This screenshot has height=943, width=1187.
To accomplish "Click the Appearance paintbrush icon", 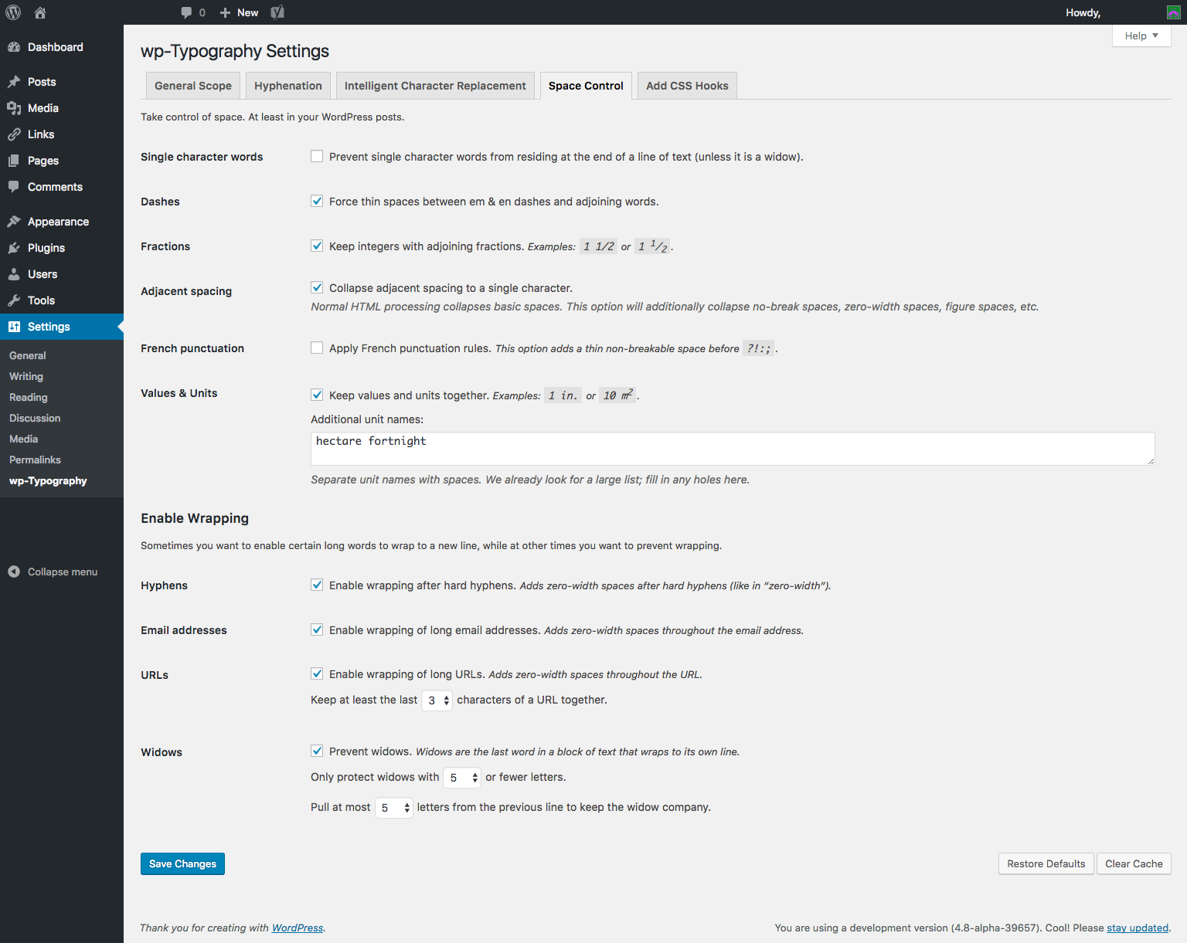I will click(14, 222).
